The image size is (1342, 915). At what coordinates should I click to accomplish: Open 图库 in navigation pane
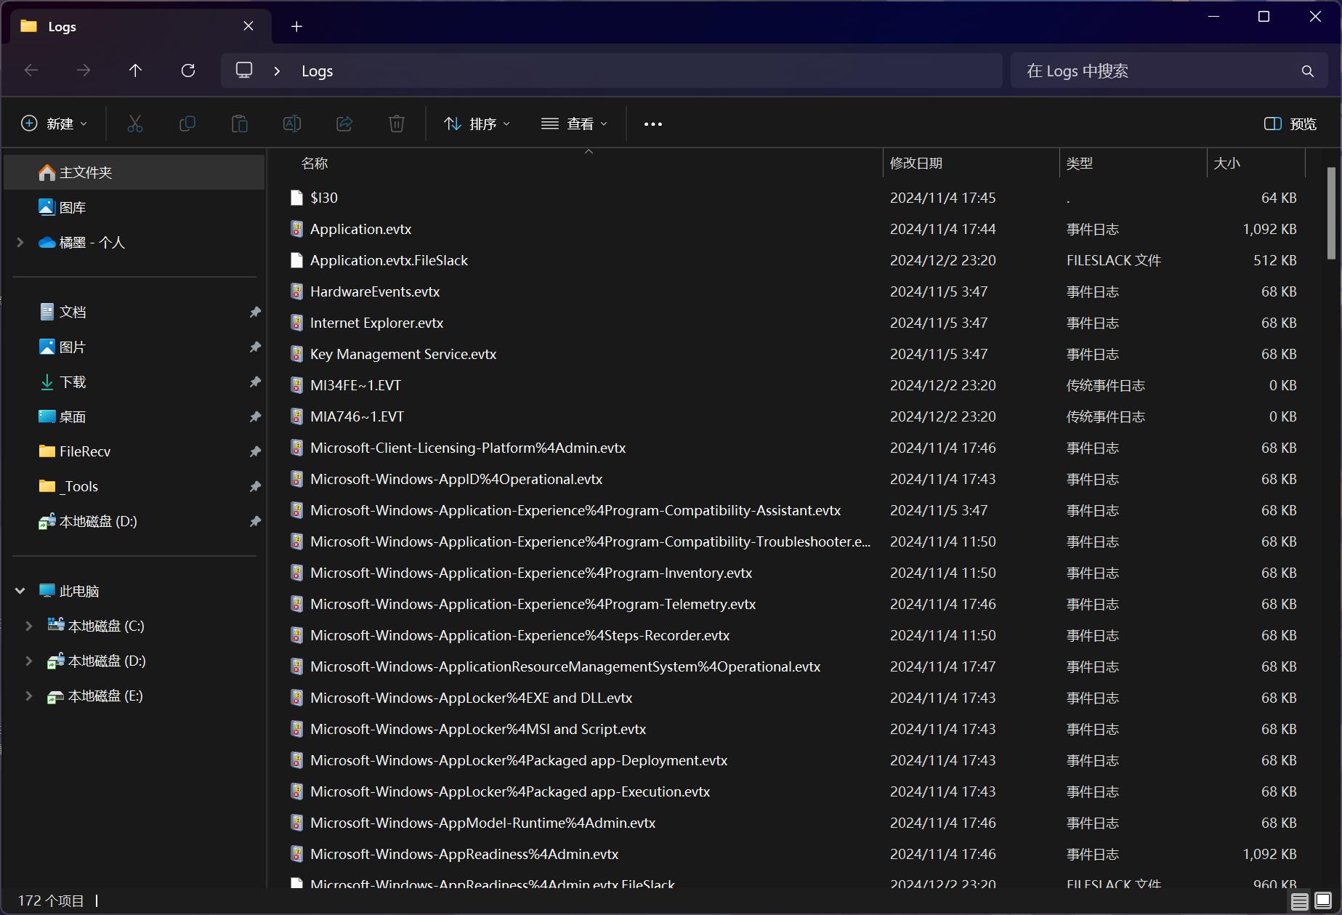pyautogui.click(x=134, y=207)
